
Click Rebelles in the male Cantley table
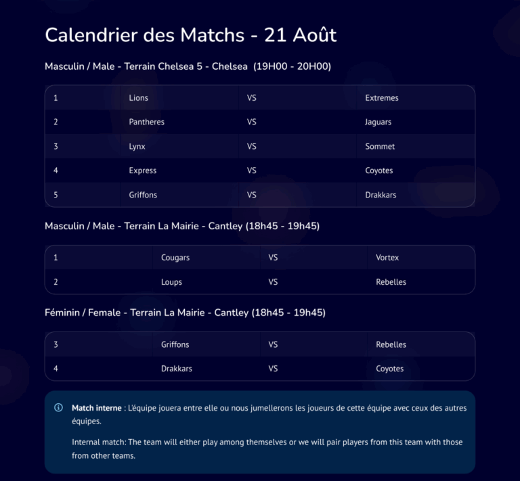[x=391, y=282]
